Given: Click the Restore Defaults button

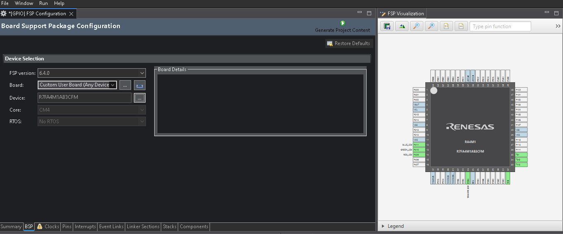Looking at the screenshot, I should point(349,43).
